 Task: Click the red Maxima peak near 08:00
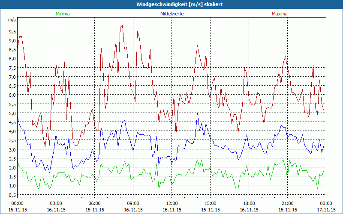[122, 26]
